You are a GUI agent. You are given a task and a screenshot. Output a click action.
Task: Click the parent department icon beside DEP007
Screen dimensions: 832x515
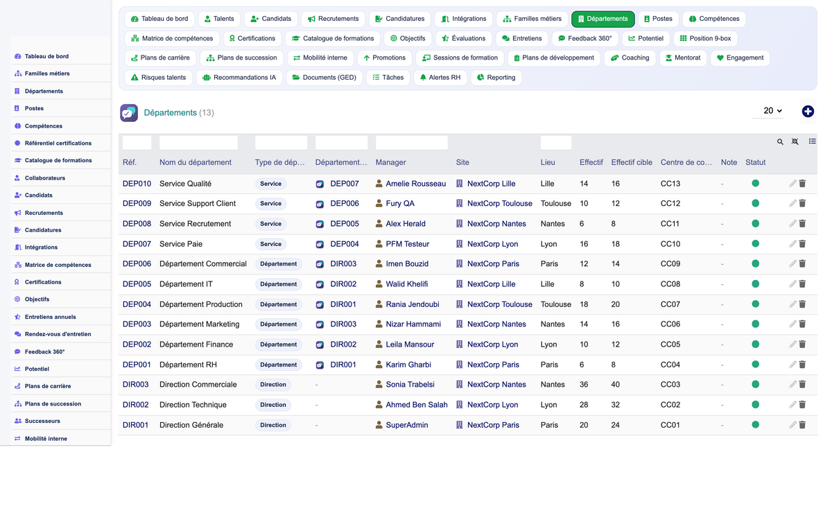click(x=320, y=184)
